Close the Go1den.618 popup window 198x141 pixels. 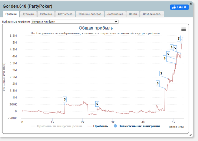tap(191, 4)
